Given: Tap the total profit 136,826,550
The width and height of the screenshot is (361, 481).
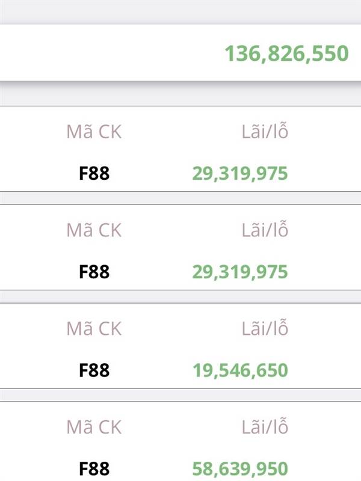Looking at the screenshot, I should (x=286, y=54).
